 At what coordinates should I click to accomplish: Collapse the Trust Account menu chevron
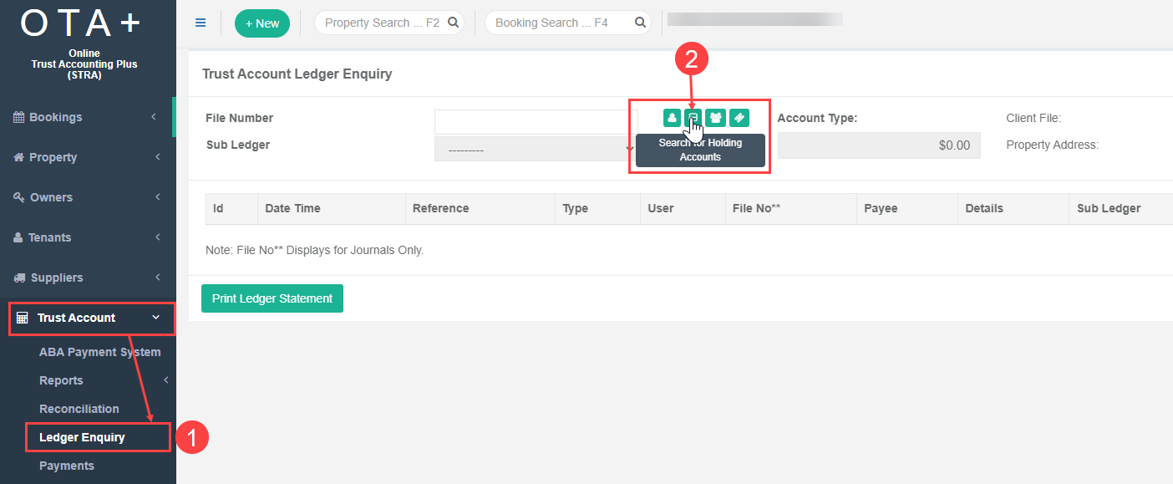point(155,318)
